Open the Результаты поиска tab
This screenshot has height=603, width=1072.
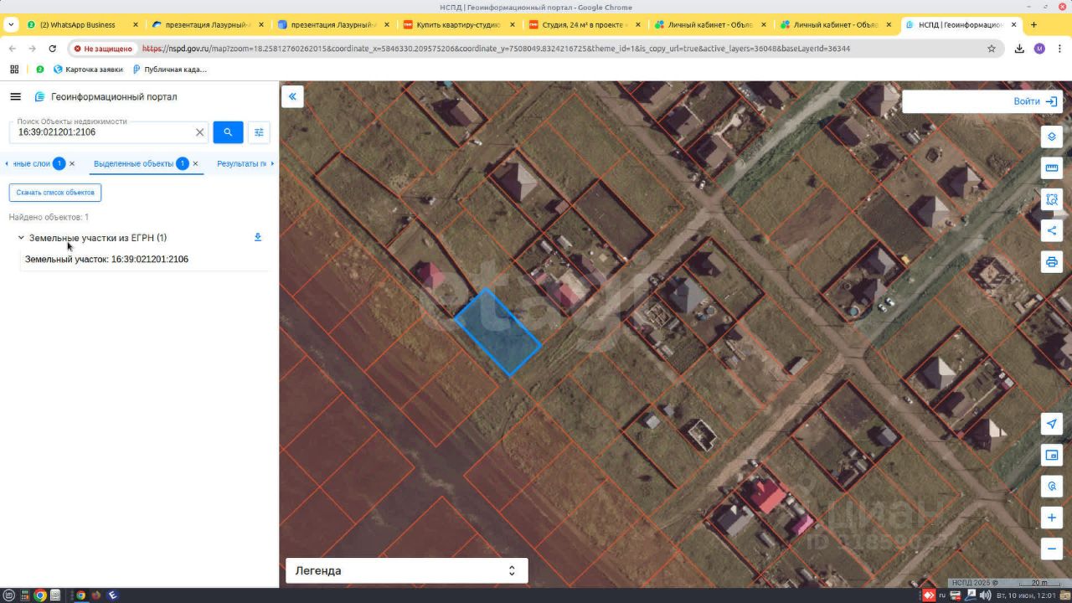[x=241, y=163]
